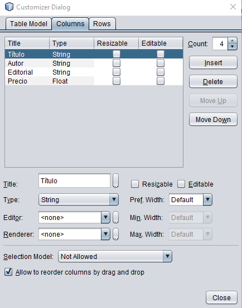Click the Insert button
This screenshot has width=242, height=308.
point(213,63)
